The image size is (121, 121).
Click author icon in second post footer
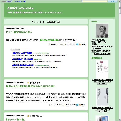click(x=49, y=105)
